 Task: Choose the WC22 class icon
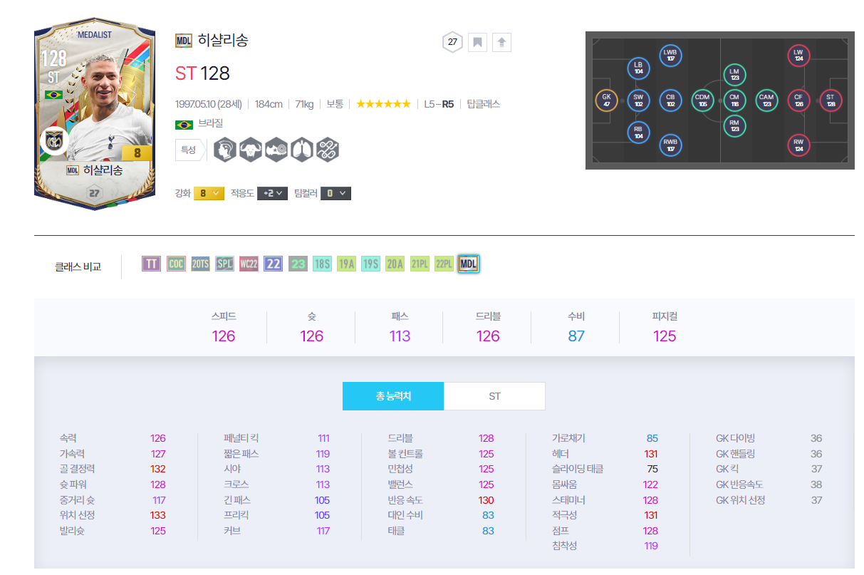click(x=249, y=264)
